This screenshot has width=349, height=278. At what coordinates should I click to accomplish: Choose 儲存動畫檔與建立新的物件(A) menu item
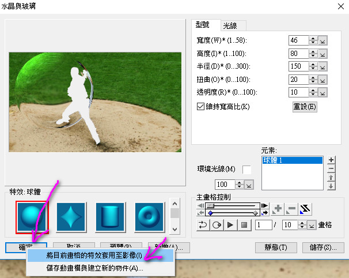[x=100, y=268]
